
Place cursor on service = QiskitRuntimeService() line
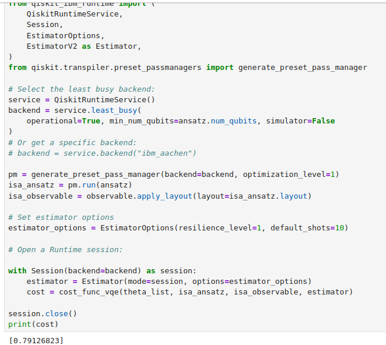[82, 99]
